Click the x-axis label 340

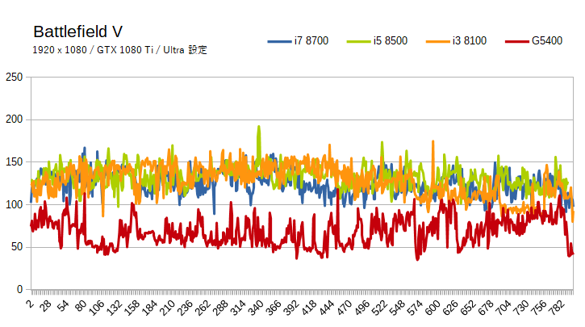[x=254, y=308]
